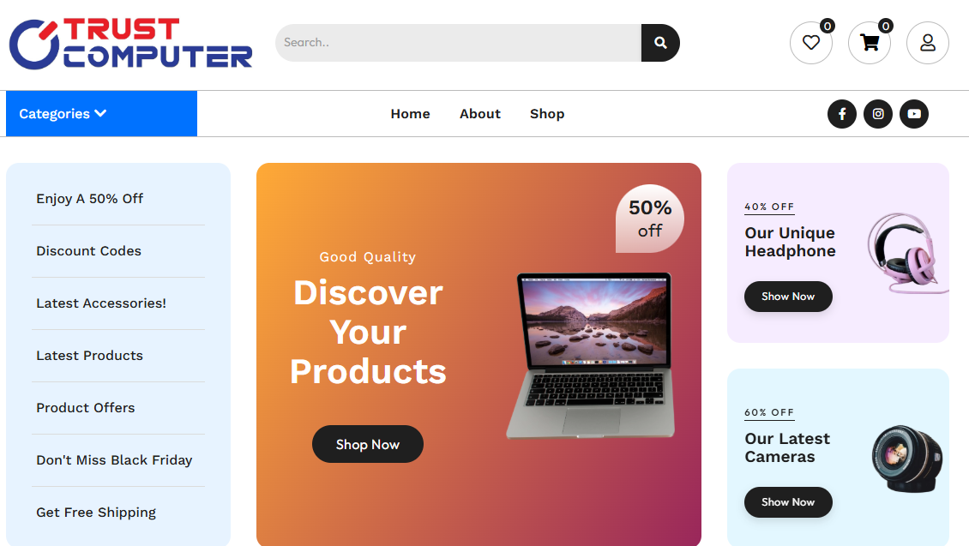Click Show Now under Unique Headphone
Viewport: 969px width, 546px height.
(788, 297)
